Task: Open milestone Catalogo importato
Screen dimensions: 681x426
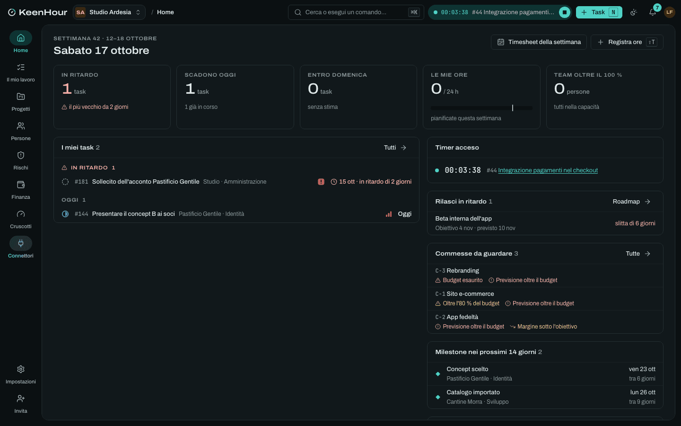Action: (545, 397)
